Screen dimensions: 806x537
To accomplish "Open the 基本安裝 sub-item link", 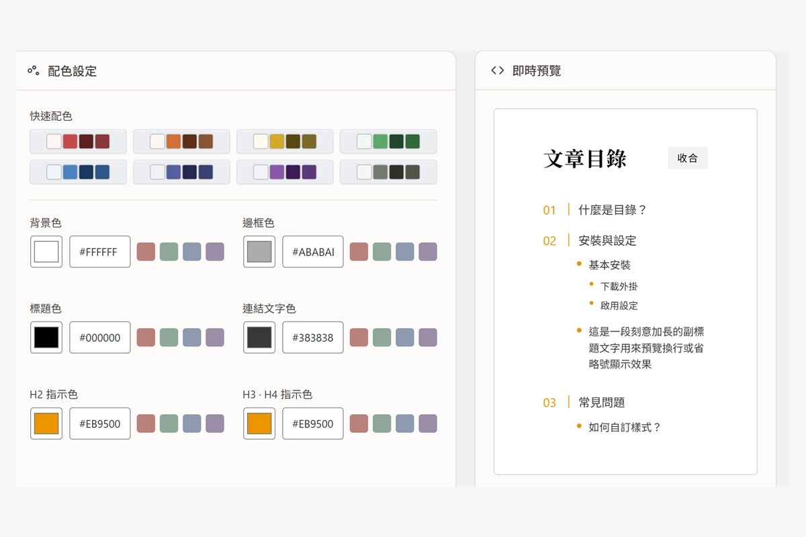I will 610,265.
